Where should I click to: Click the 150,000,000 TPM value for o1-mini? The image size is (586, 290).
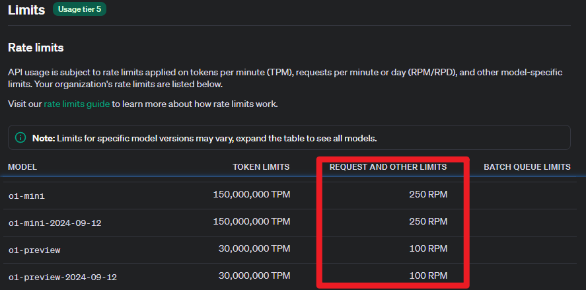pyautogui.click(x=251, y=195)
